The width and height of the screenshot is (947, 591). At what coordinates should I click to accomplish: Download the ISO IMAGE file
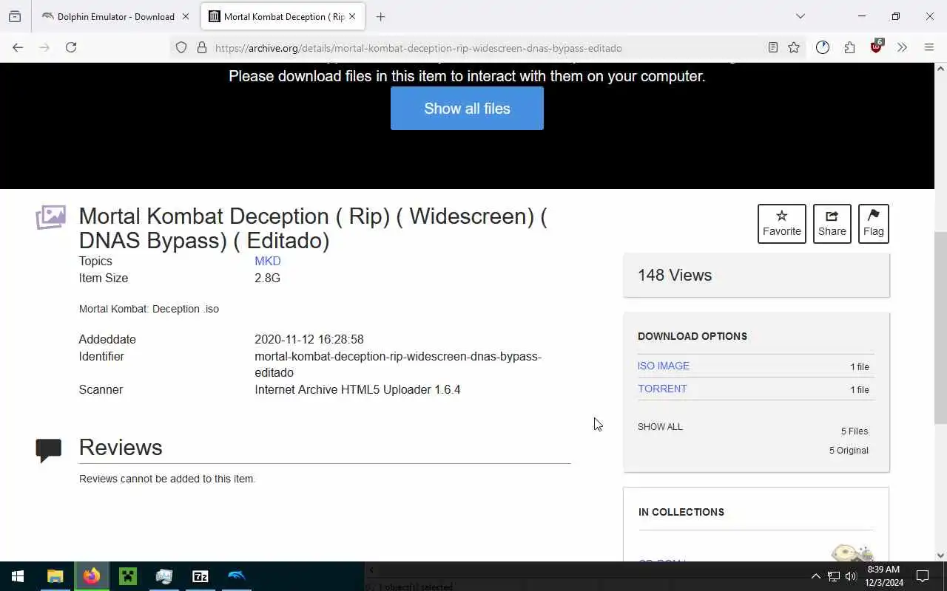coord(664,366)
